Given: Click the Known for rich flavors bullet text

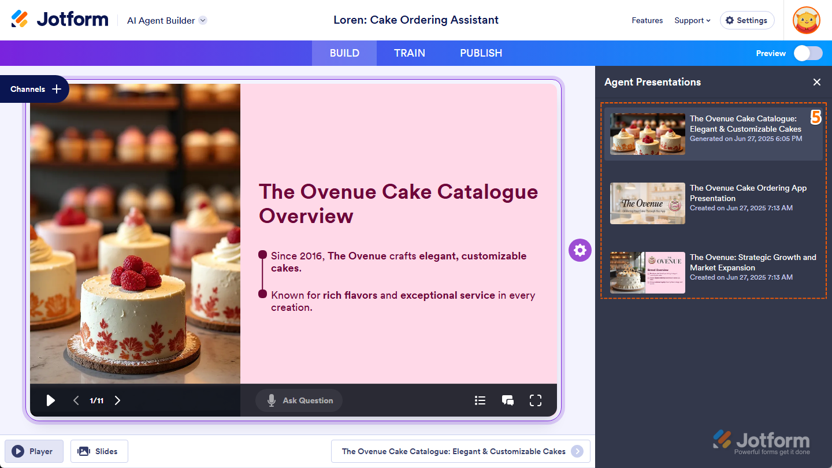Looking at the screenshot, I should [x=403, y=301].
